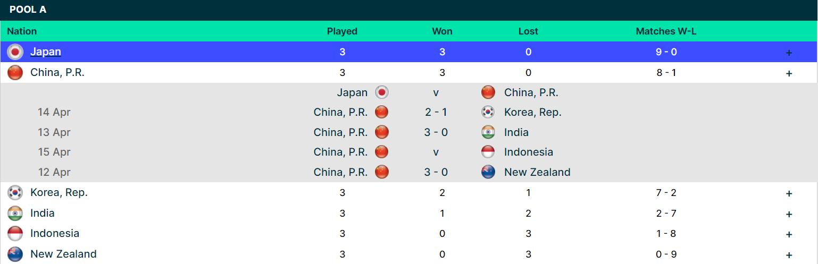Open the Japan team link
Screen dimensions: 818x264
46,52
